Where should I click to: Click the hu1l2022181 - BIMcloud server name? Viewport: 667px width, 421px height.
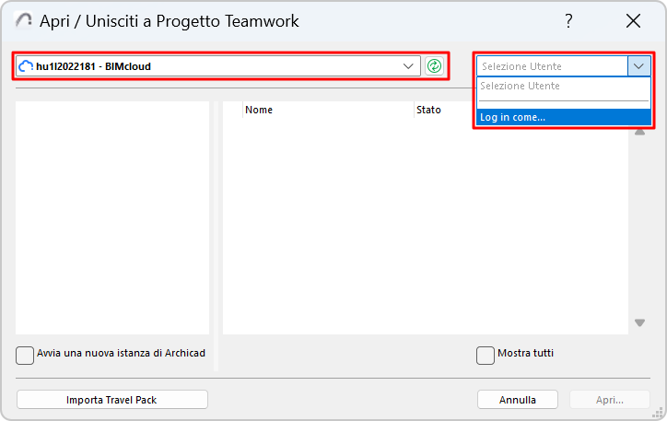[93, 66]
